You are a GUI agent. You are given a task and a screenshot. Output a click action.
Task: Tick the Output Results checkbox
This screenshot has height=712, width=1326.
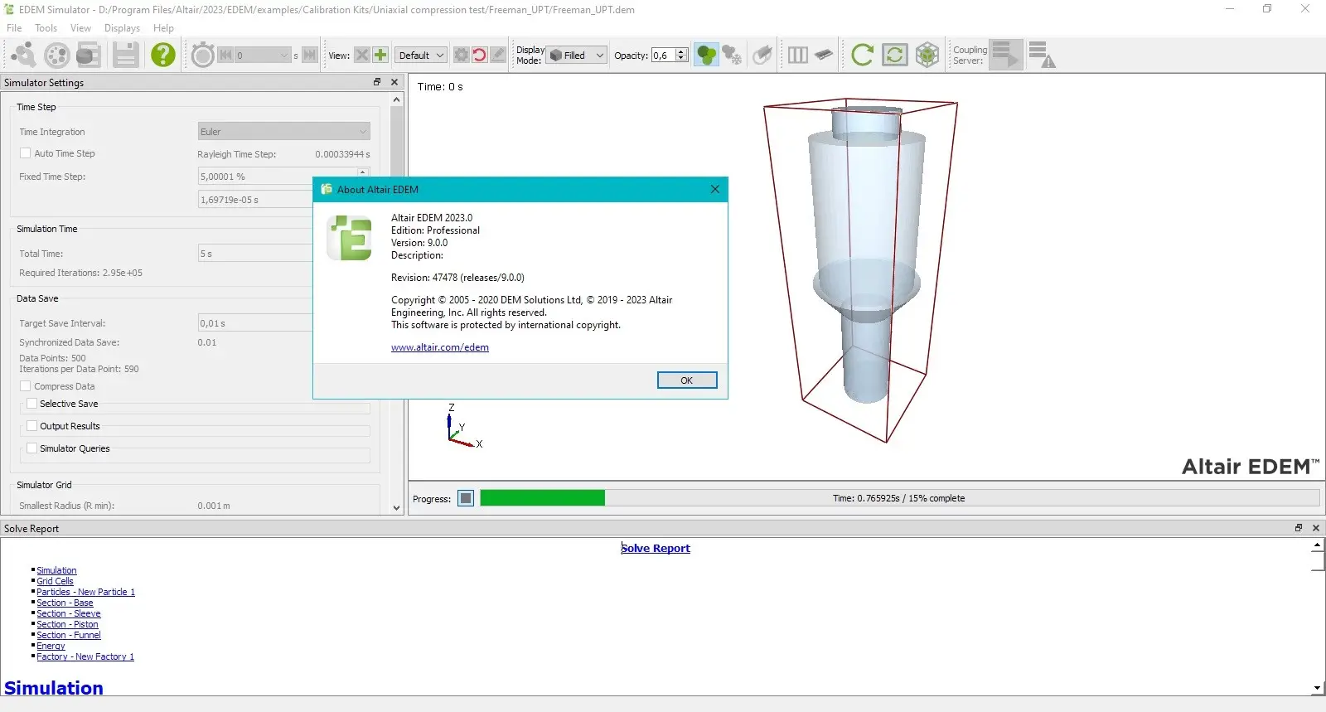[x=31, y=426]
